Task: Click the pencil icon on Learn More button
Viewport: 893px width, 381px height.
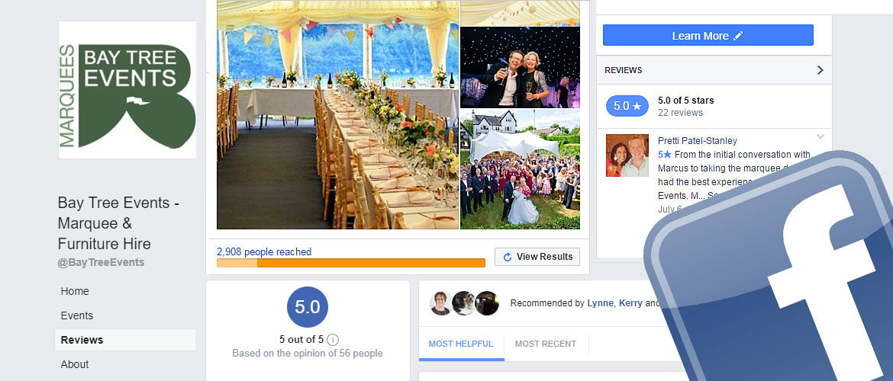Action: [737, 36]
